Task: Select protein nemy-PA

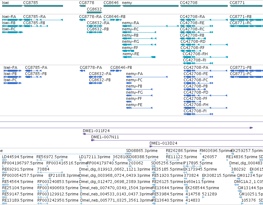Action: [147, 77]
